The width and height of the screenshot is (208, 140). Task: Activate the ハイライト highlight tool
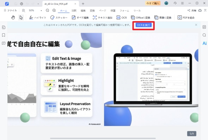(x=38, y=18)
